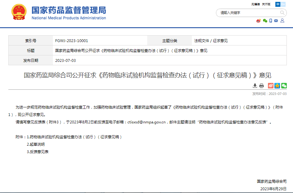Select publish date 2023-07-03 in table
Image resolution: width=293 pixels, height=193 pixels.
tap(65, 61)
